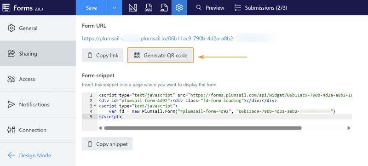Click Preview in the top bar
The width and height of the screenshot is (368, 166).
[210, 8]
